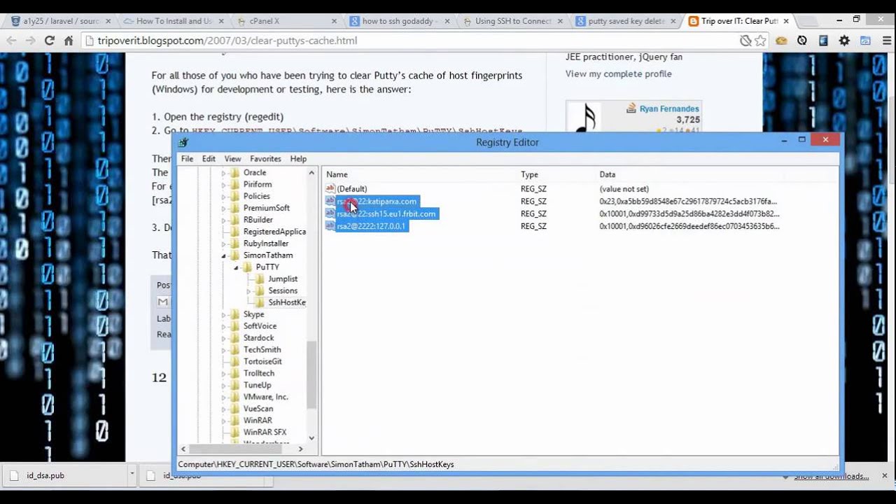Expand the Stardock key
896x504 pixels.
224,338
